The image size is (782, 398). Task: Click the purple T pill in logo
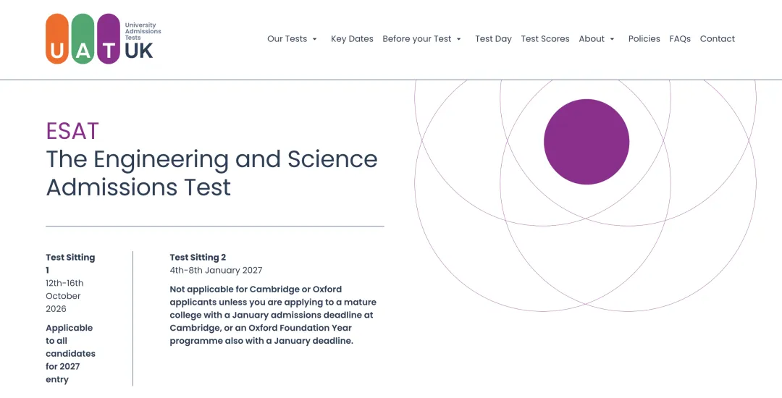109,39
